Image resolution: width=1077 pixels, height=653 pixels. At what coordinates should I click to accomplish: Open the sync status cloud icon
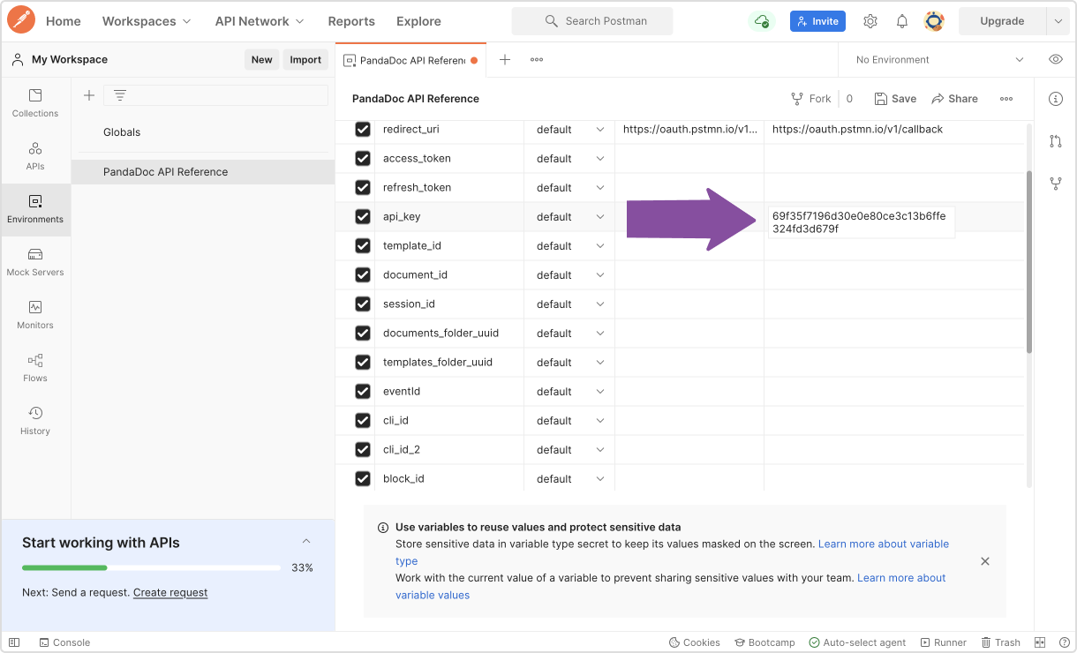[x=761, y=21]
